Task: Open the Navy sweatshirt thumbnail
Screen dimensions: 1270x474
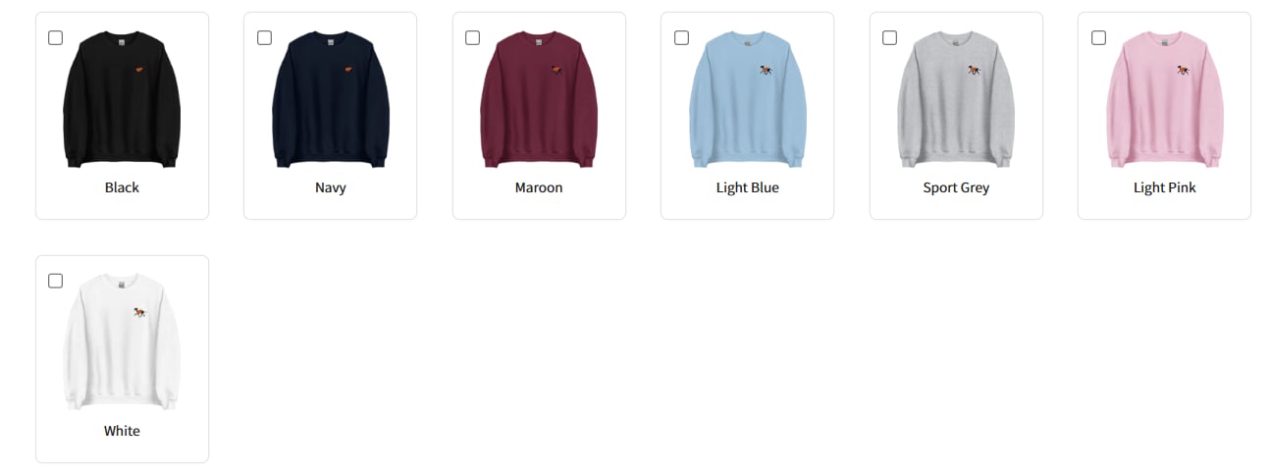Action: (331, 98)
